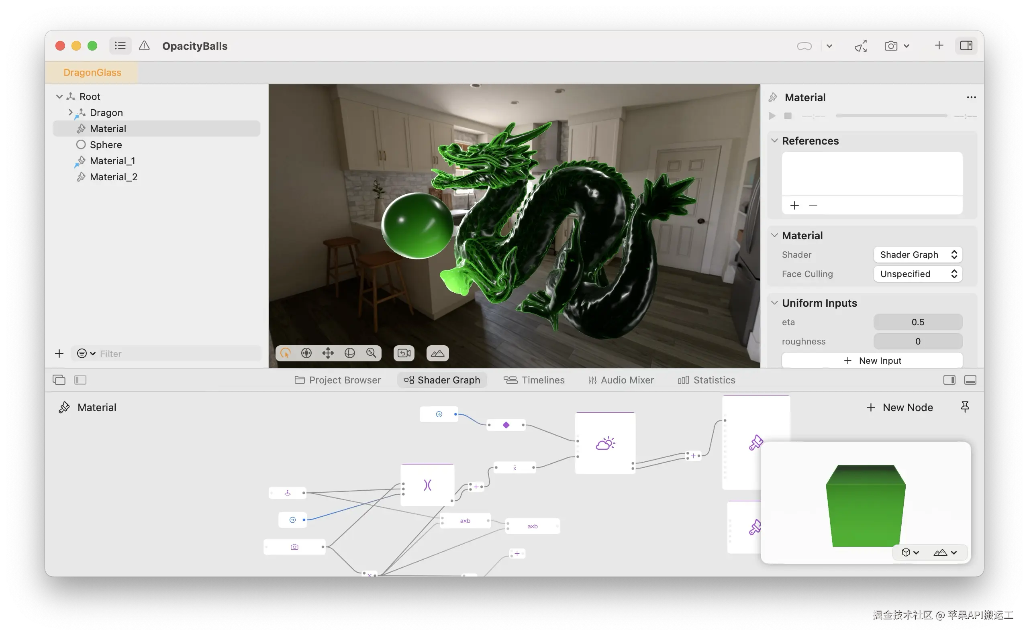Viewport: 1029px width, 636px height.
Task: Toggle the bottom editor panel visibility
Action: (x=970, y=380)
